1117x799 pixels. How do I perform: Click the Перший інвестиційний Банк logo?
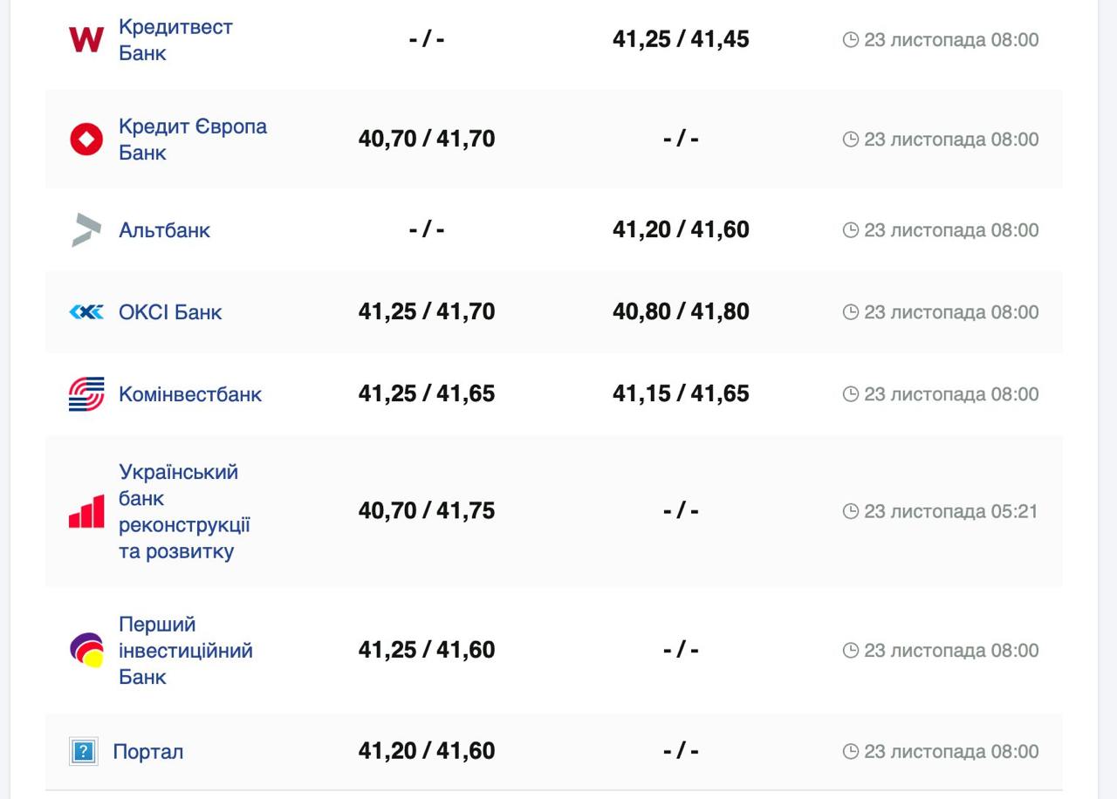coord(86,651)
